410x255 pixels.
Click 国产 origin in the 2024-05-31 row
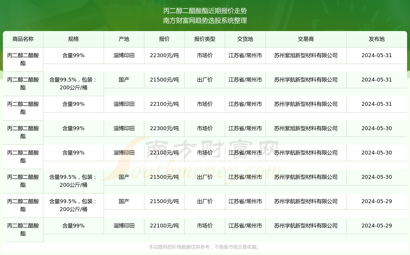pyautogui.click(x=124, y=80)
